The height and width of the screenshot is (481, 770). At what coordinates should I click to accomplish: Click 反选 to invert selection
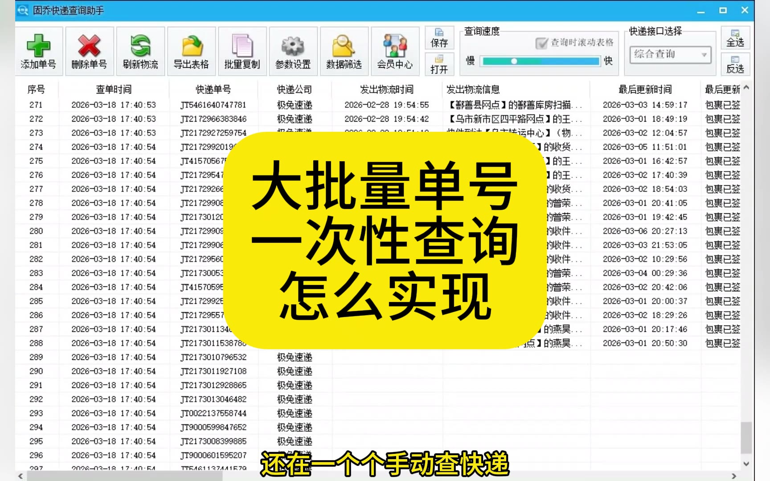(735, 64)
